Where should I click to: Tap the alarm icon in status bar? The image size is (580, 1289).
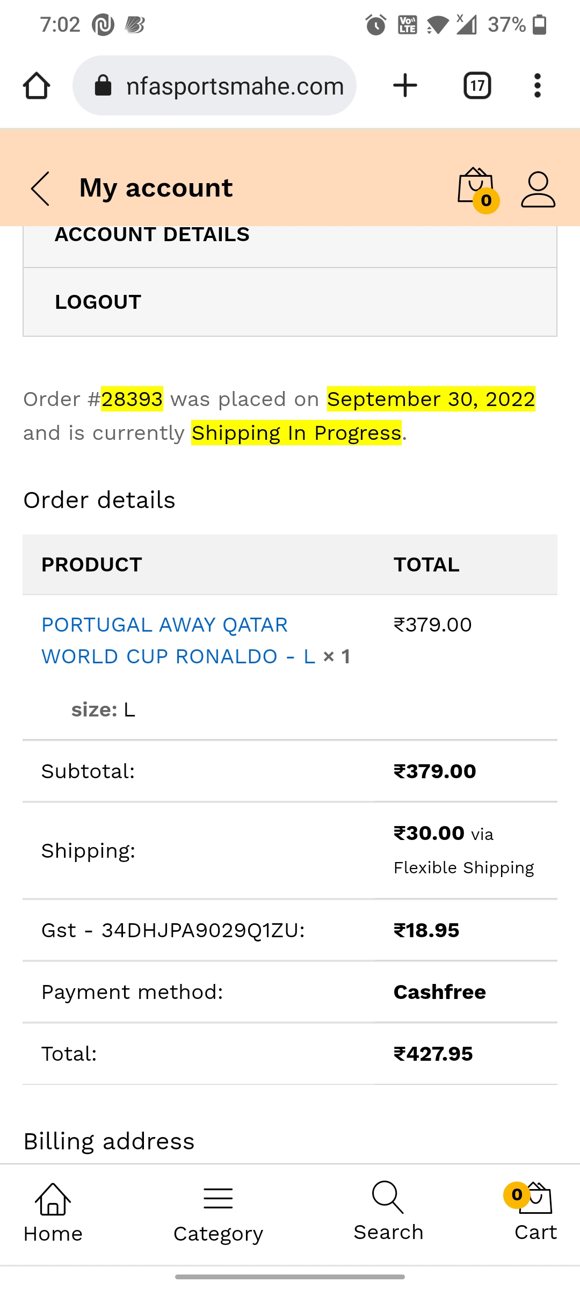tap(375, 25)
